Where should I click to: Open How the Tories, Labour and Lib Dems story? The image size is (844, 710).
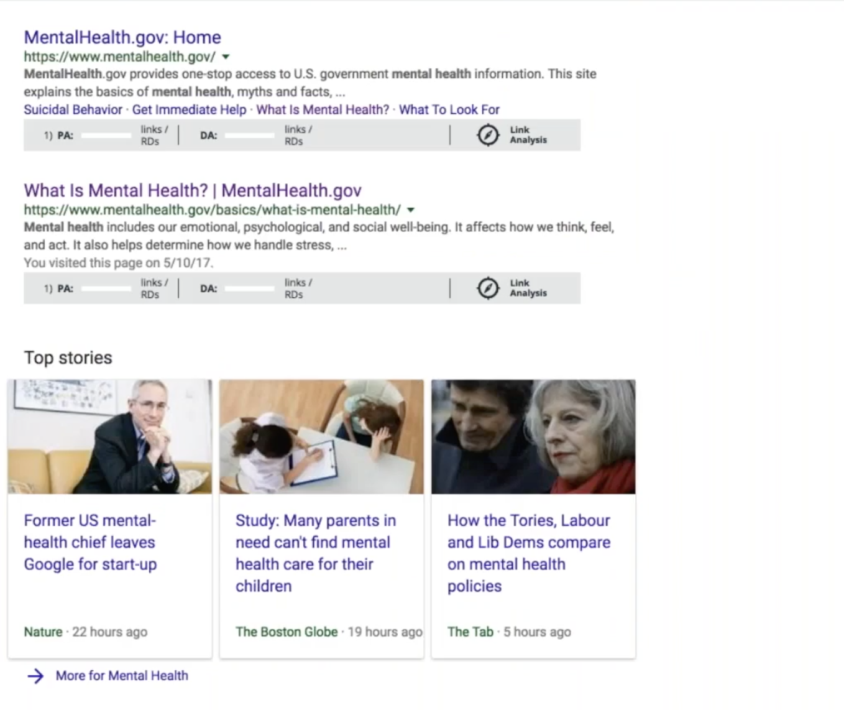coord(529,553)
